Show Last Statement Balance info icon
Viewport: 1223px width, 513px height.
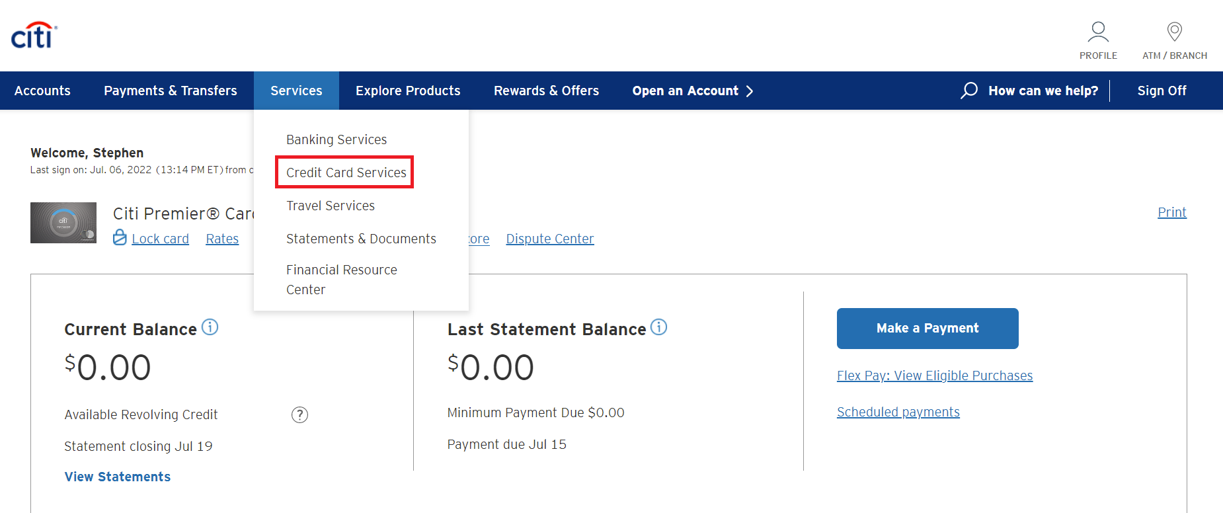pyautogui.click(x=659, y=327)
